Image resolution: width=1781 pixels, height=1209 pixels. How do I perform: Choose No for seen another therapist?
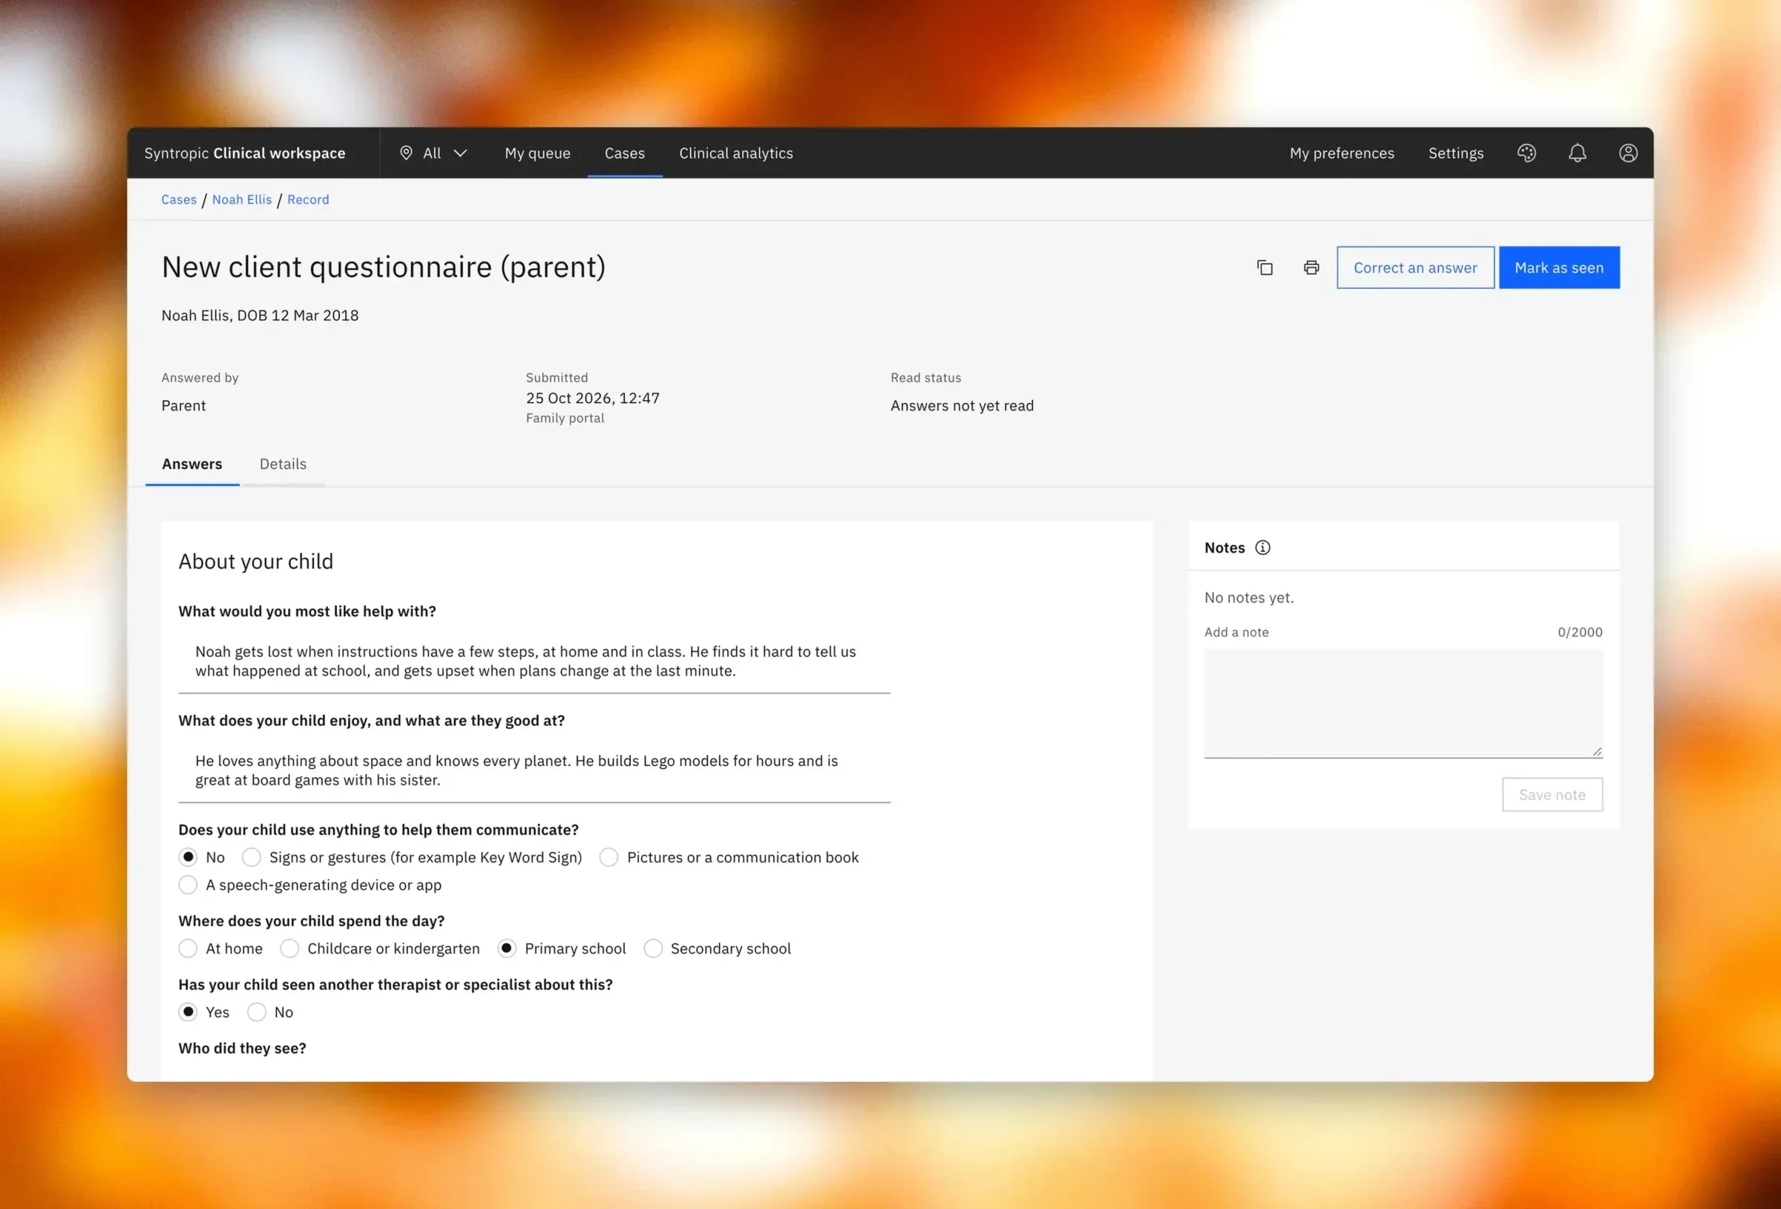tap(257, 1012)
